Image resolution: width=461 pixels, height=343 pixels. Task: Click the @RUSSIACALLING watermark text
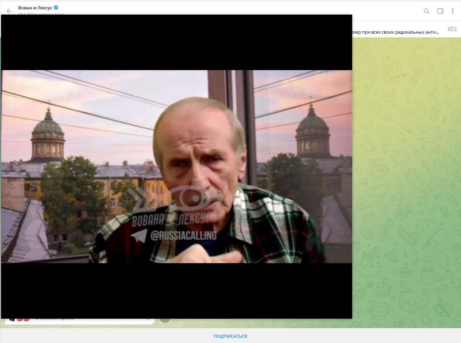coord(183,236)
